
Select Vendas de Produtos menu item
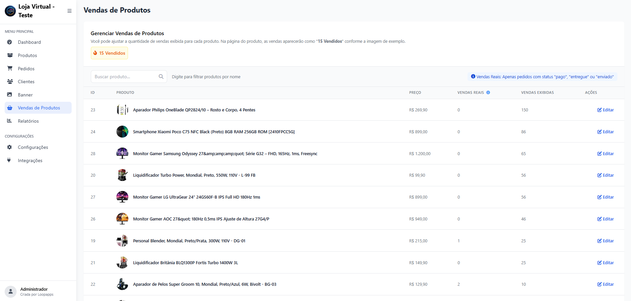(39, 108)
